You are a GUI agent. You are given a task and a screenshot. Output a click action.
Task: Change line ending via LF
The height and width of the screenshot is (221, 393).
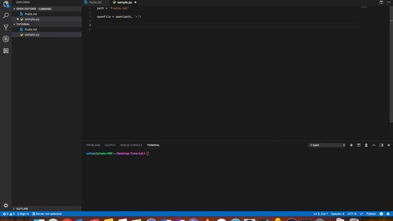pyautogui.click(x=361, y=214)
